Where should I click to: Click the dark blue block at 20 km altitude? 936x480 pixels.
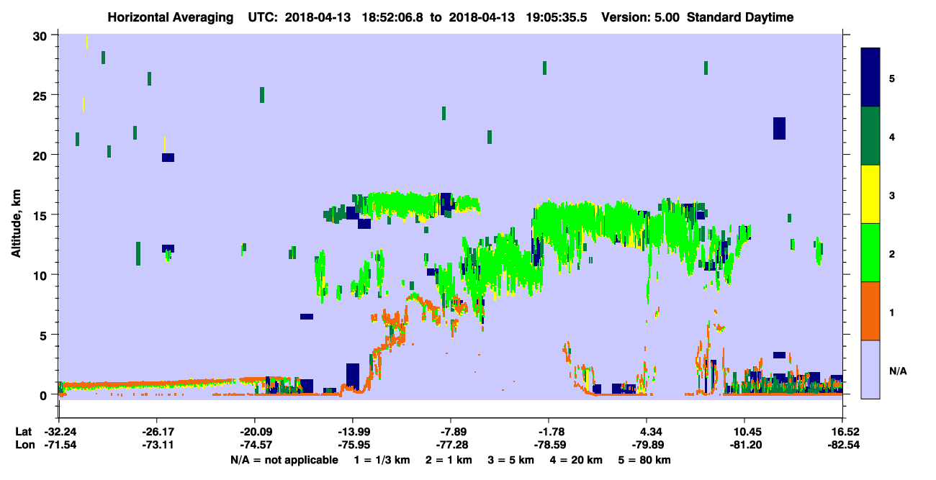[168, 158]
